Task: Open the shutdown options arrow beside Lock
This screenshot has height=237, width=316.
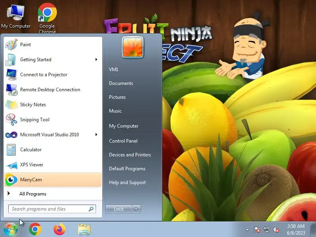Action: click(136, 209)
